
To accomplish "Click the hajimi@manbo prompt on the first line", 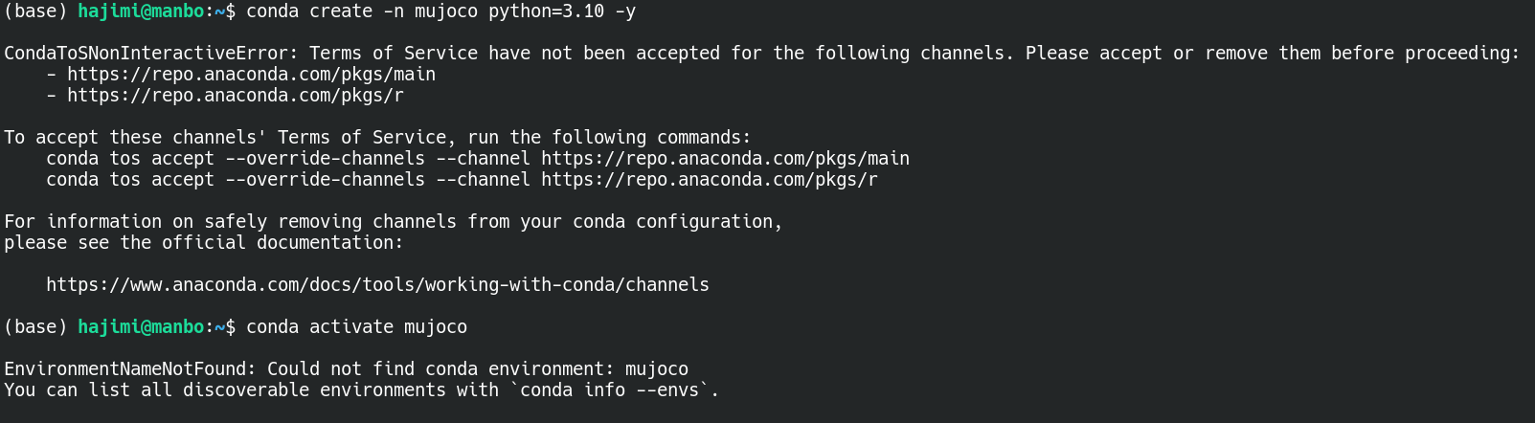I will tap(141, 11).
